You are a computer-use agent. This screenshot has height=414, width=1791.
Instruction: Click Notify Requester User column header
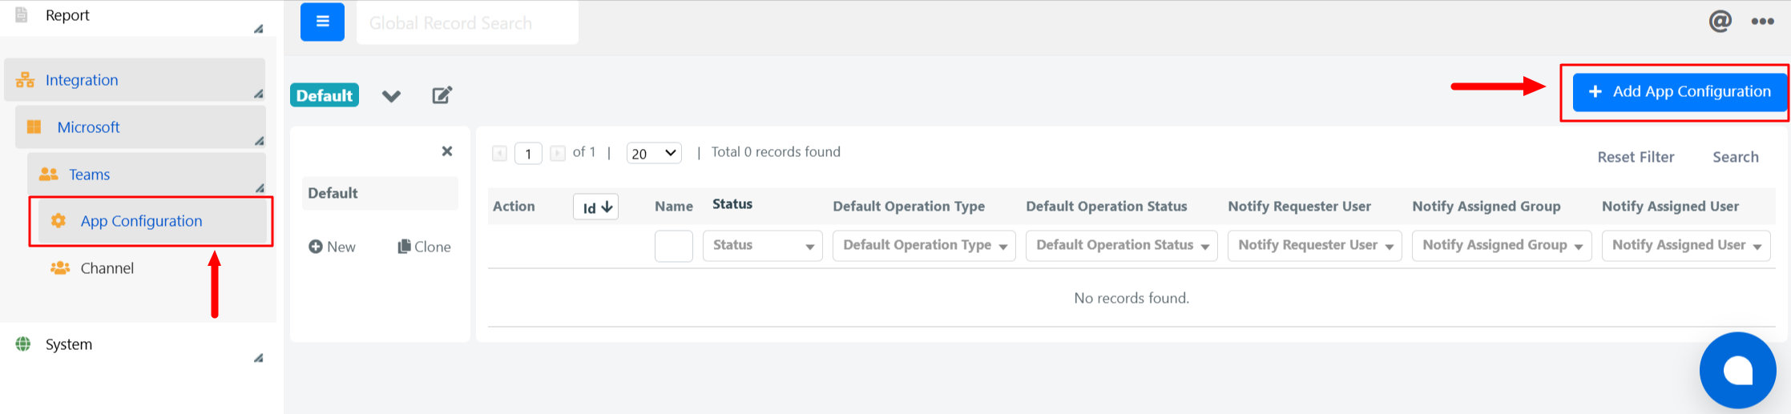click(x=1300, y=207)
